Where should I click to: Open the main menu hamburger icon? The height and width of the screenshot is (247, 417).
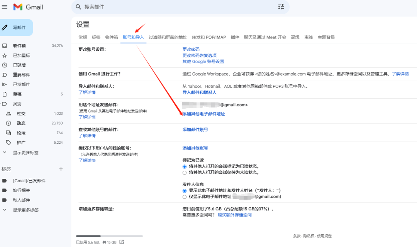[x=5, y=7]
